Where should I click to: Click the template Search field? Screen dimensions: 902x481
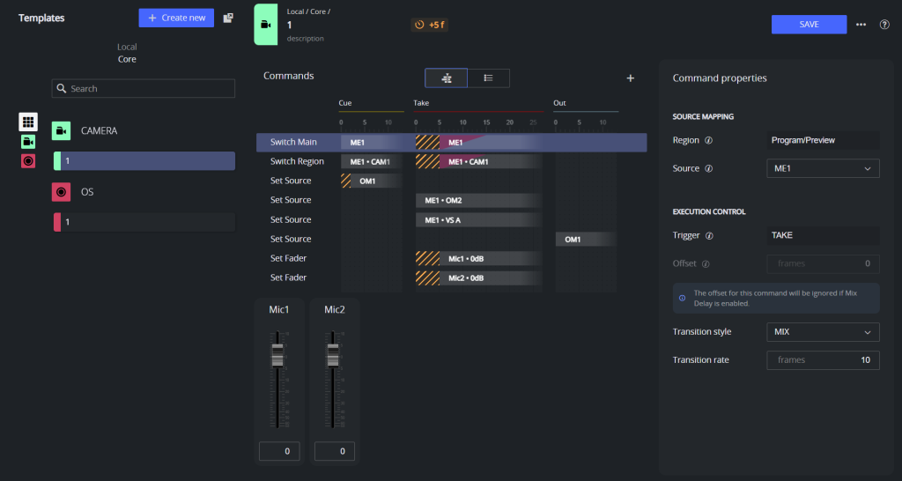pos(144,89)
